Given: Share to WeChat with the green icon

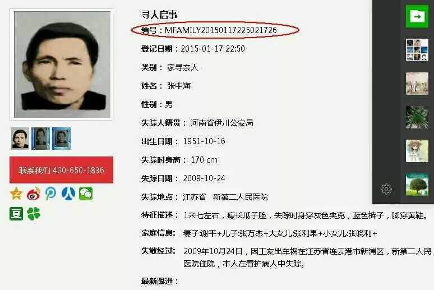Looking at the screenshot, I should [x=86, y=194].
